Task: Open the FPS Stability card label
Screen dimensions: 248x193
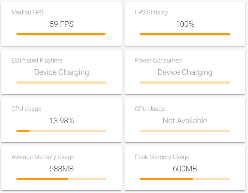Action: click(151, 12)
